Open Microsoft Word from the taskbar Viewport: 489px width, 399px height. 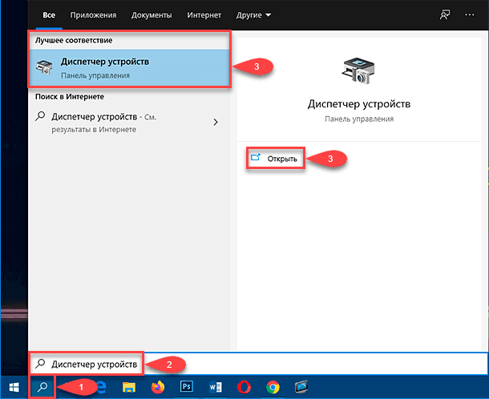tap(215, 387)
